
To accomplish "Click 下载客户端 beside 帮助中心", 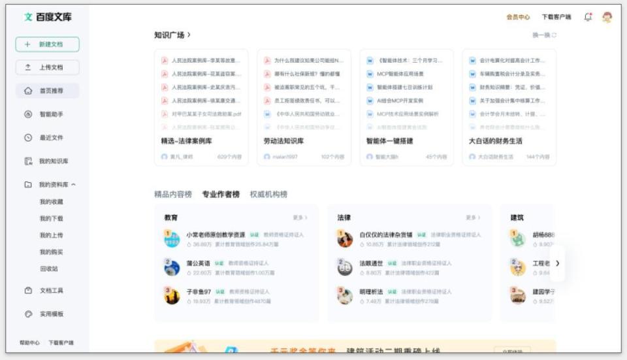I will 61,343.
